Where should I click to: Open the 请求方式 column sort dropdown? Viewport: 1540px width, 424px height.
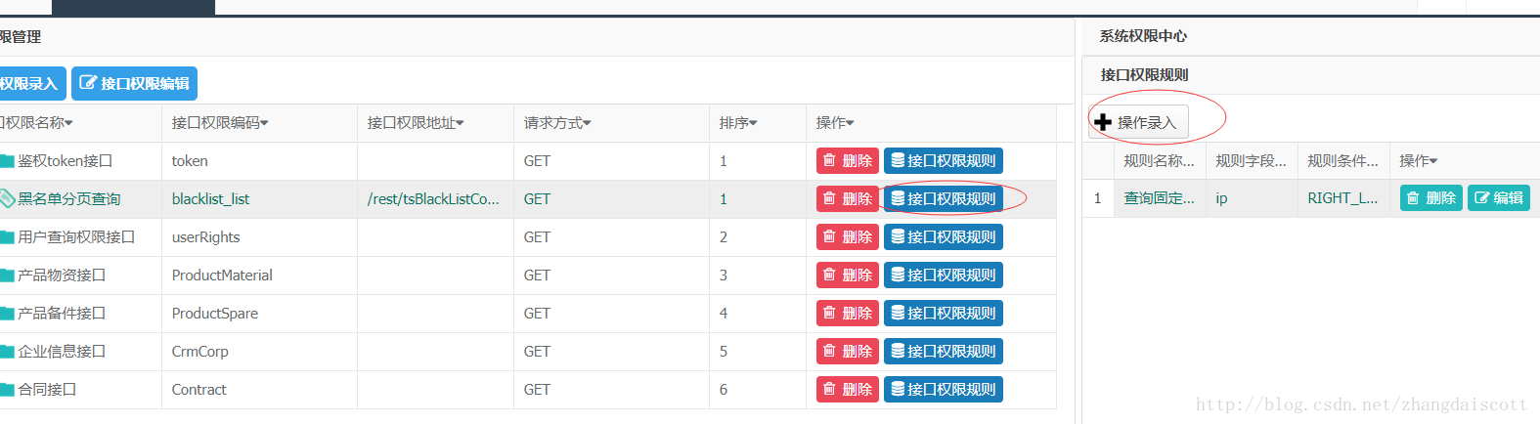(x=587, y=123)
